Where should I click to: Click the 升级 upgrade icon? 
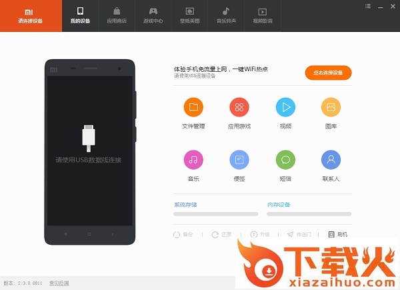(x=253, y=235)
